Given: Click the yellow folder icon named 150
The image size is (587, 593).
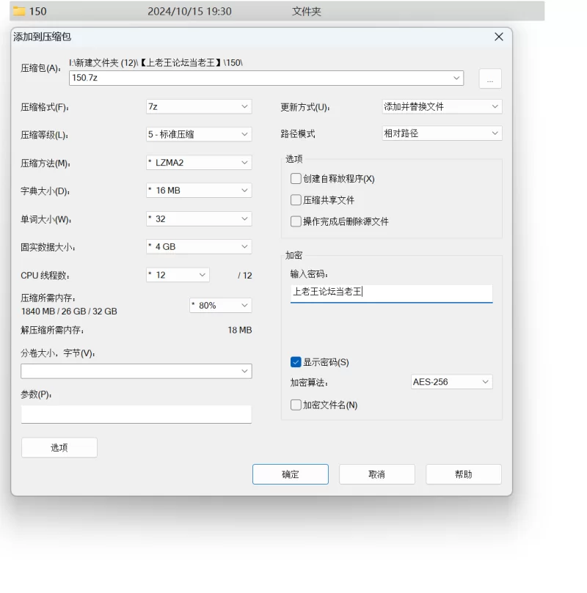Looking at the screenshot, I should [x=19, y=11].
